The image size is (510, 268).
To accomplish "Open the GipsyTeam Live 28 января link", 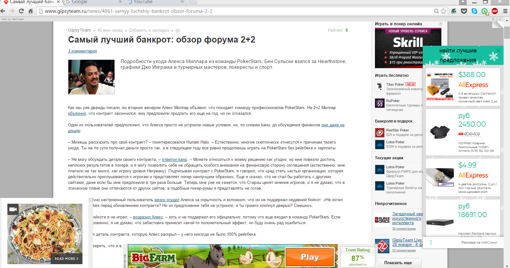I will click(407, 242).
